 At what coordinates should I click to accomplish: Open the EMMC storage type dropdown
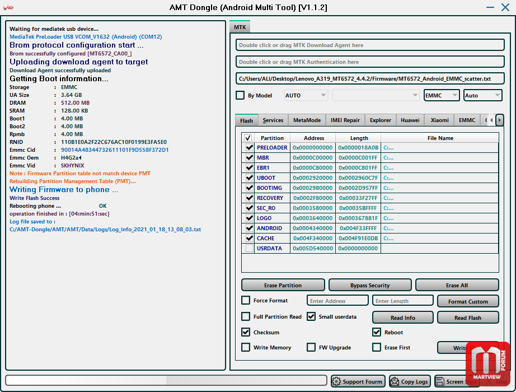pyautogui.click(x=442, y=95)
